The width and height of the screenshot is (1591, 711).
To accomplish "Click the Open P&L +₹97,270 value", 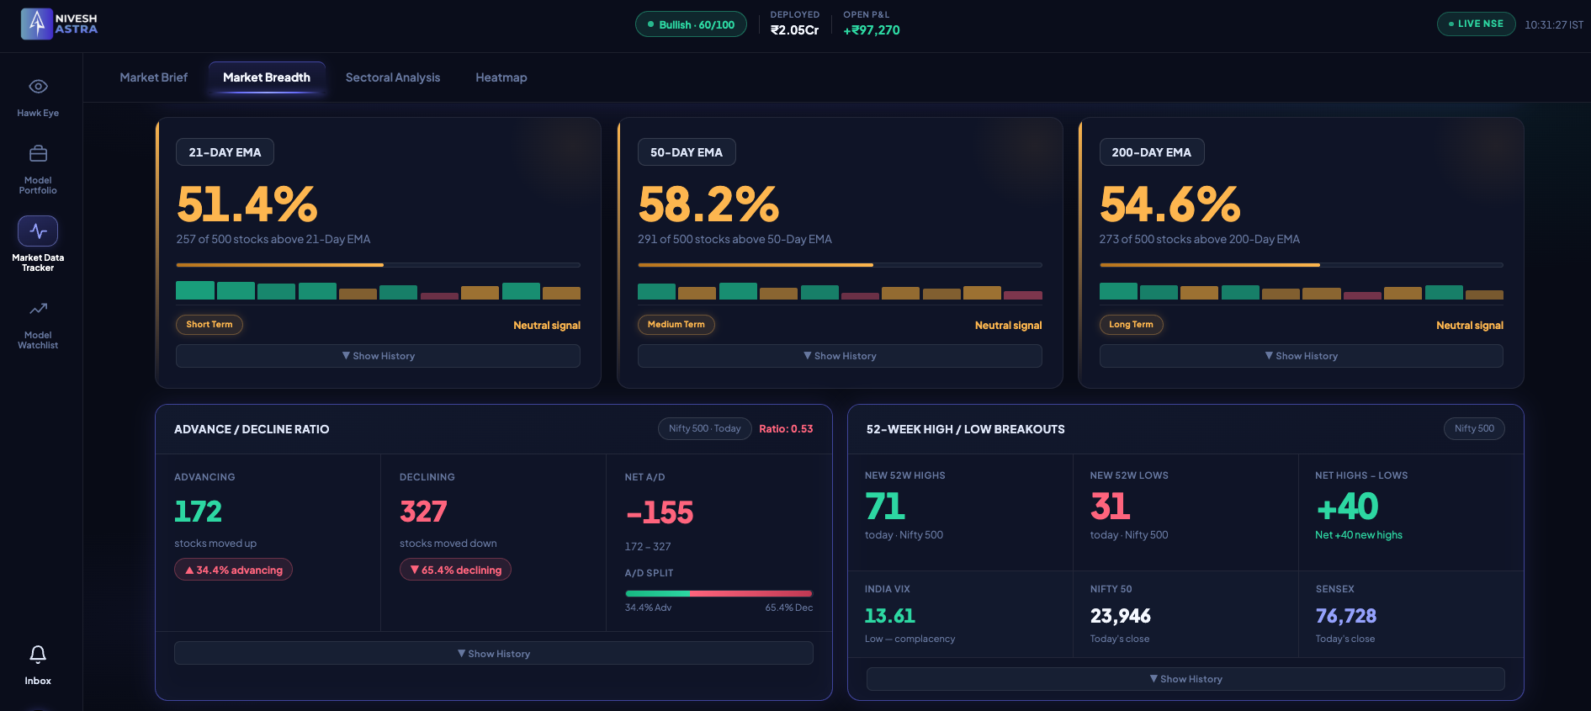I will point(872,30).
